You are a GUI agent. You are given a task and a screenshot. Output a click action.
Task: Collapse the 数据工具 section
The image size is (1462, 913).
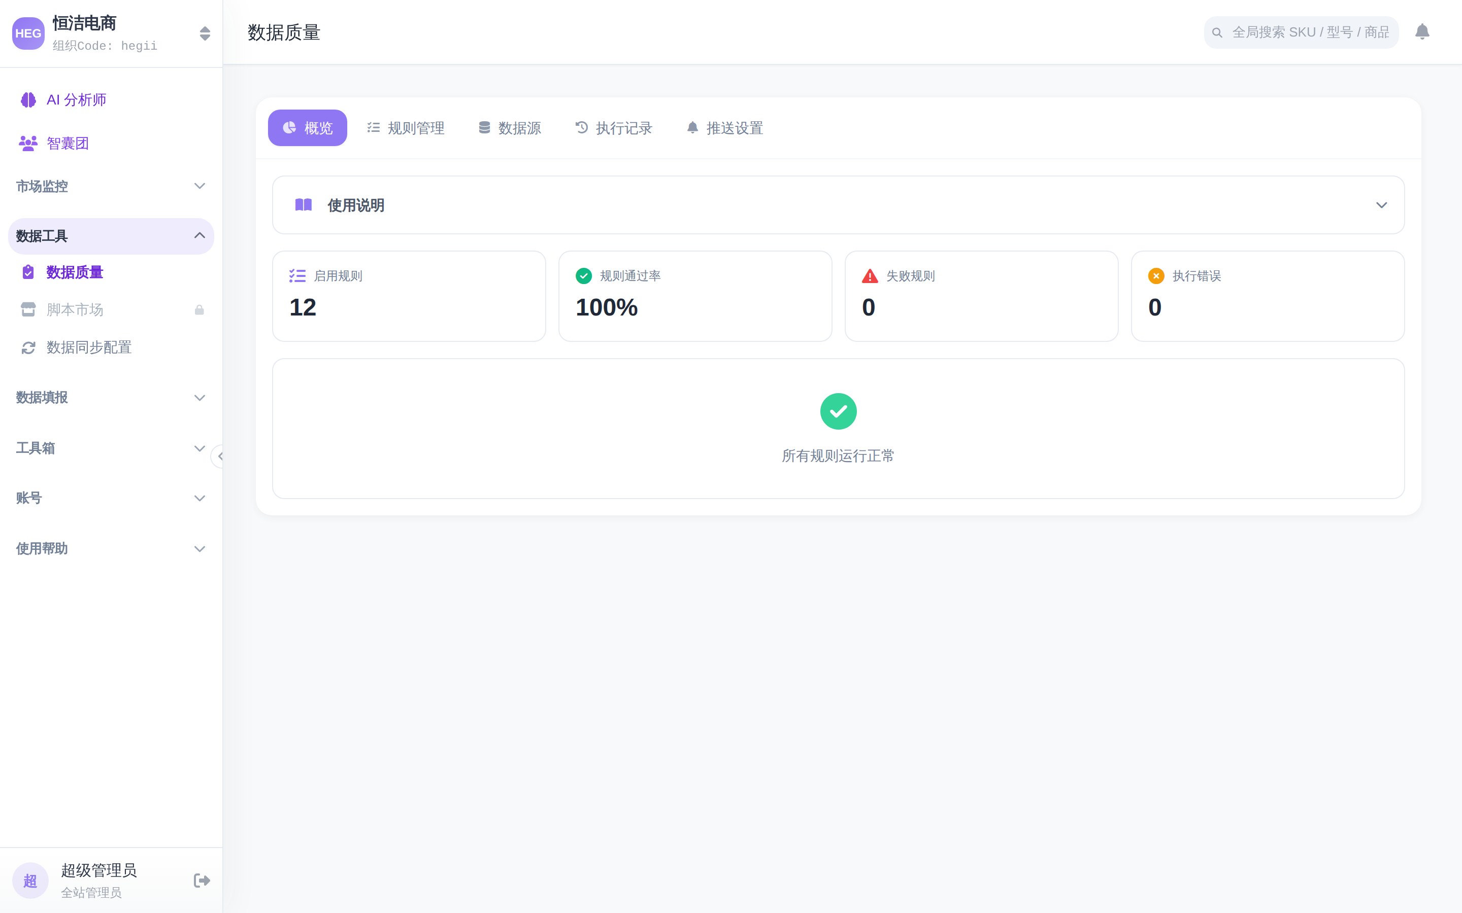click(111, 236)
